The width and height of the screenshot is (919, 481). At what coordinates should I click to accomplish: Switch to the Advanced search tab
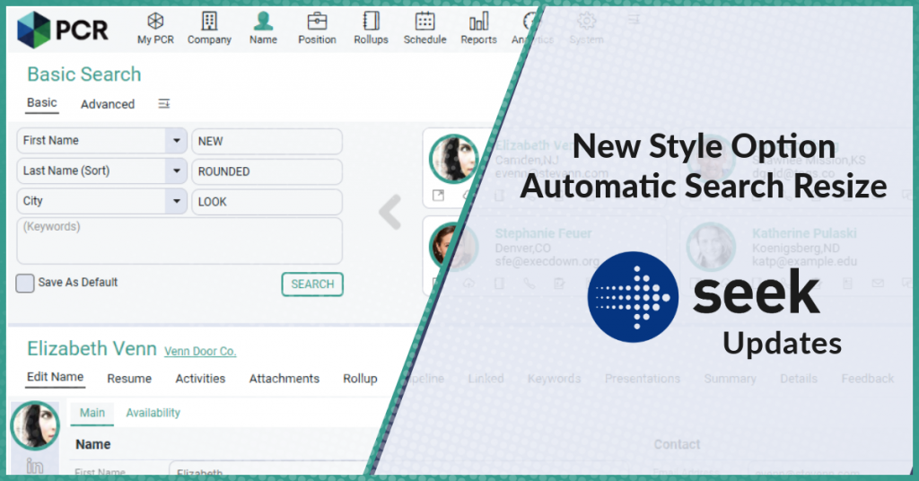tap(108, 104)
